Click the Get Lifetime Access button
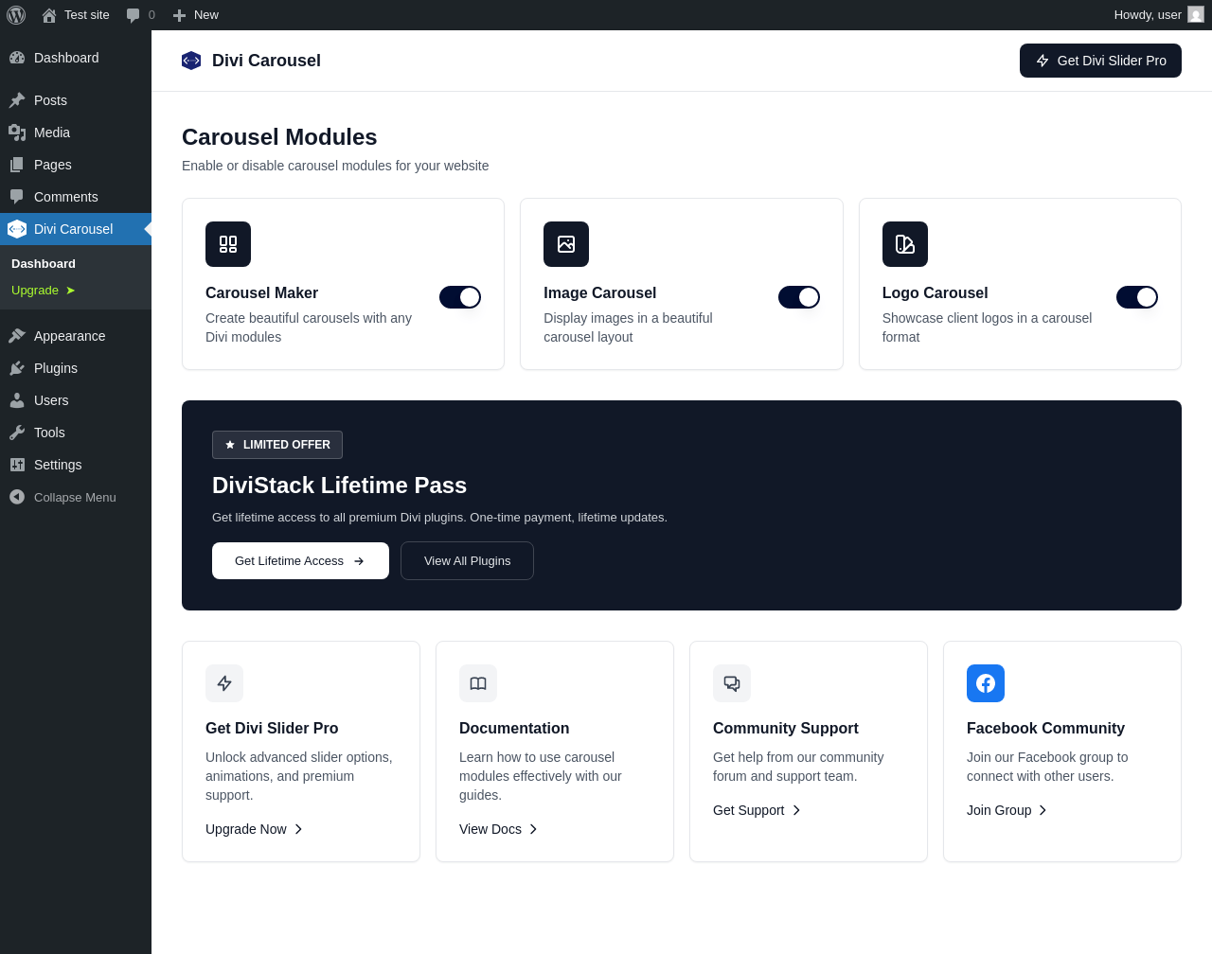Screen dimensions: 1212x954 [300, 561]
